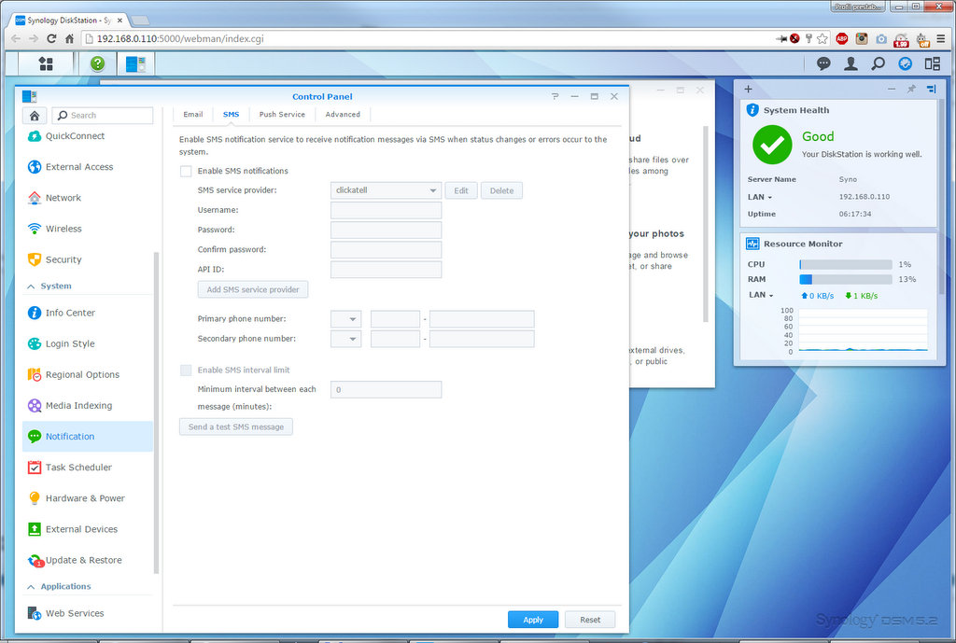This screenshot has height=643, width=956.
Task: Click the Reset button
Action: coord(590,620)
